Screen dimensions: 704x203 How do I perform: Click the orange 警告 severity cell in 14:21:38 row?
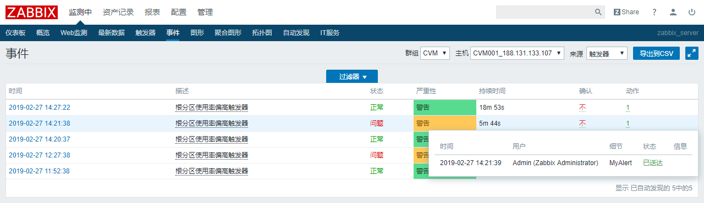444,123
